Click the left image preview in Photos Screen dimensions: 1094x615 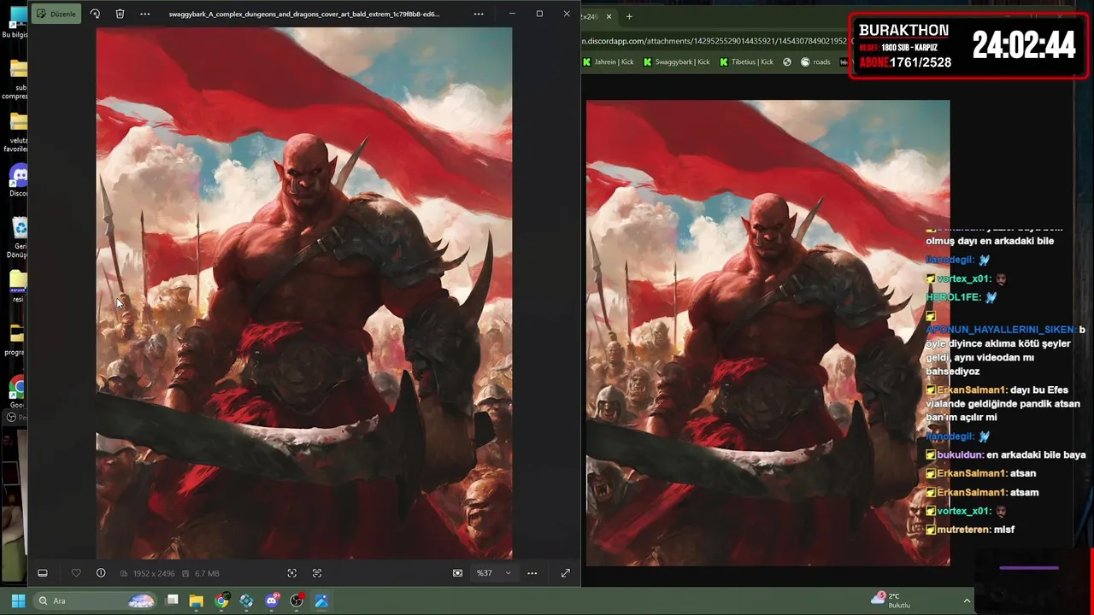[304, 293]
